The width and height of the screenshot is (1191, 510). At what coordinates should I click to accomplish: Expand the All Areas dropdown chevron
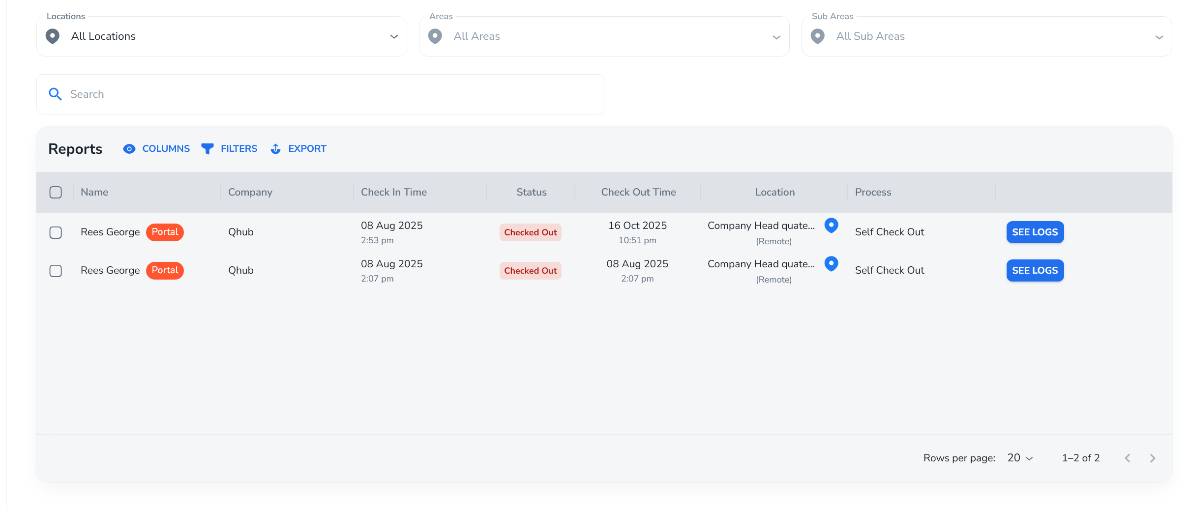click(776, 37)
